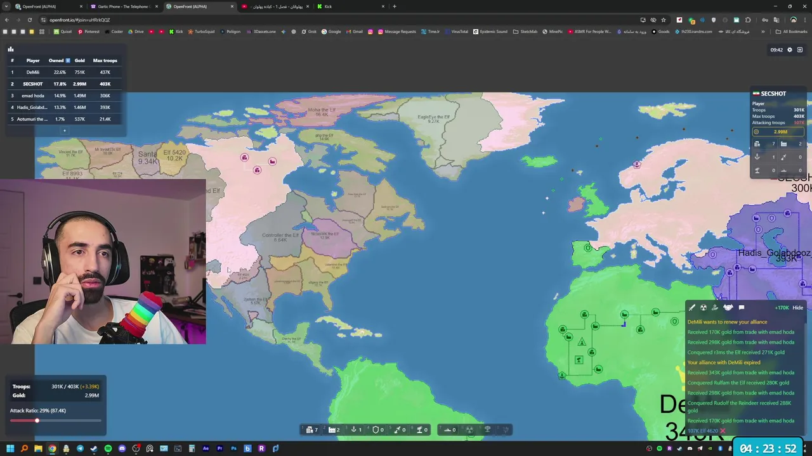The image size is (812, 456).
Task: Reload the page
Action: coord(30,20)
